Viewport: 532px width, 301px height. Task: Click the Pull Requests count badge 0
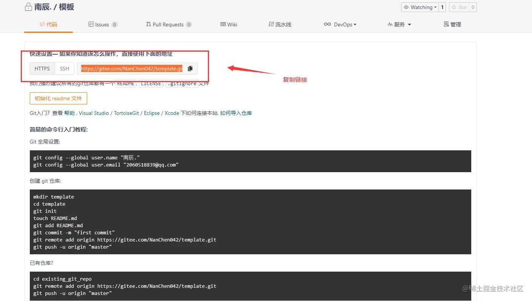[x=189, y=24]
